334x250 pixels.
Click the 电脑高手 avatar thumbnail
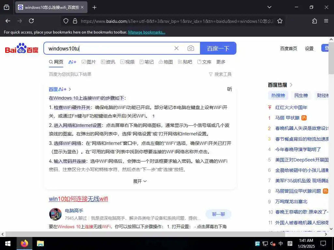pos(55,214)
